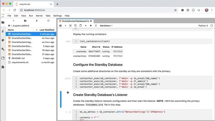Open the Kernel menu
Screen dimensions: 215x121
[39, 16]
